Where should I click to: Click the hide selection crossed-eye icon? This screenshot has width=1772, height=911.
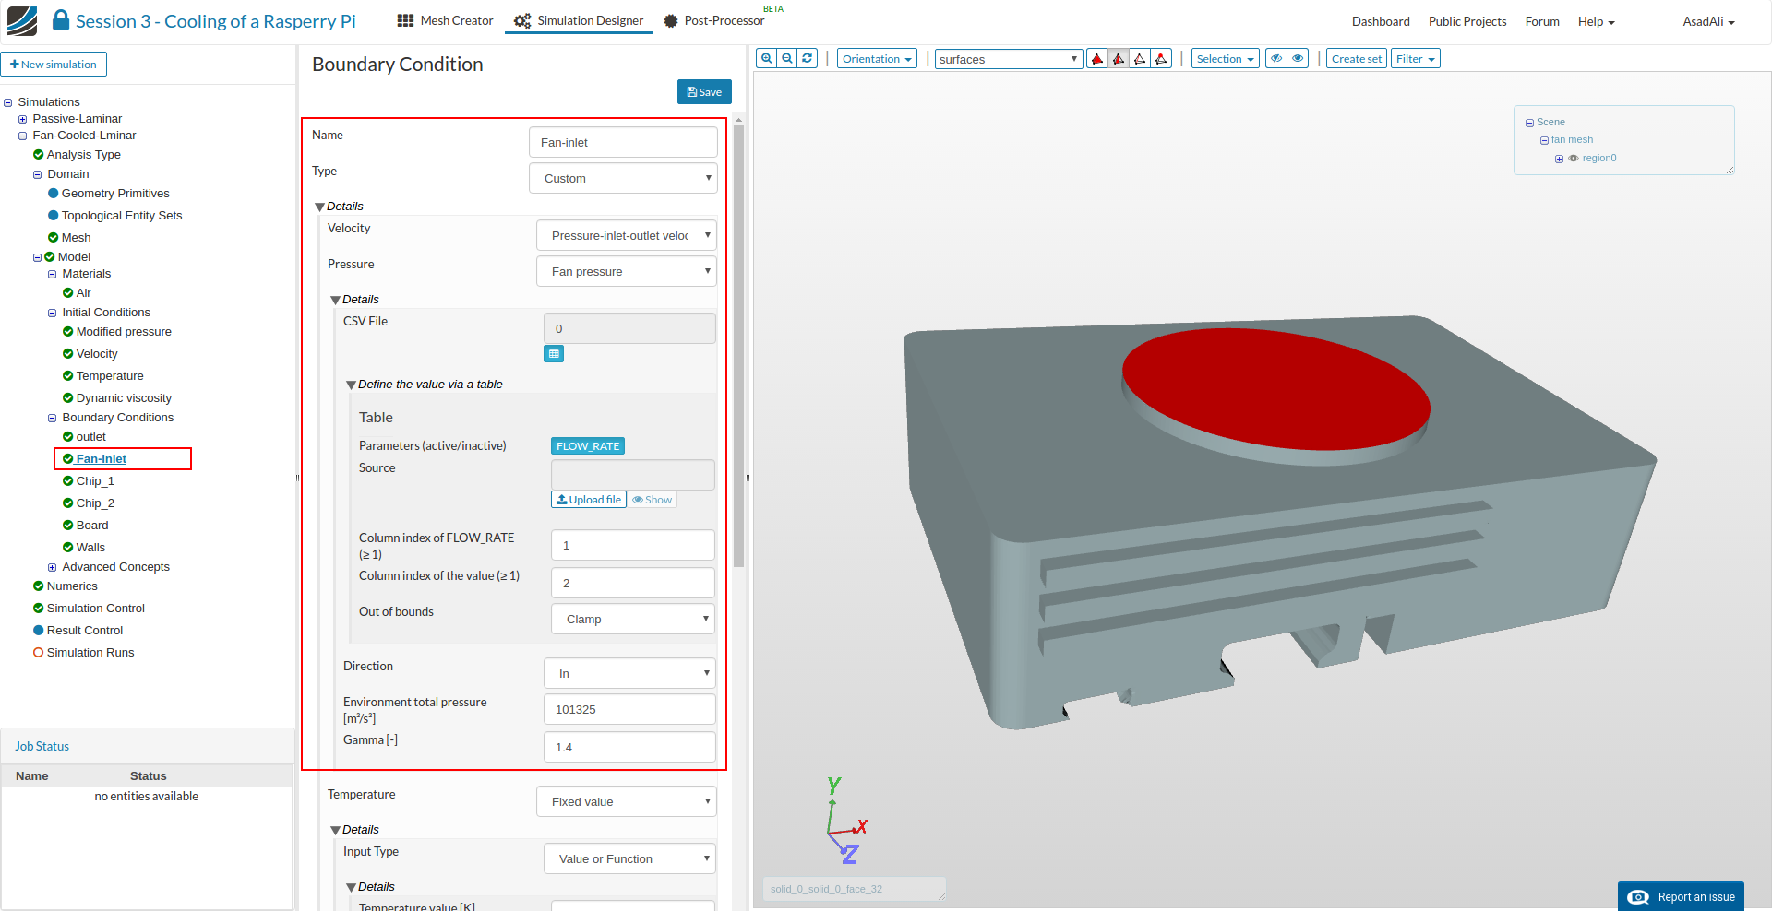point(1276,59)
